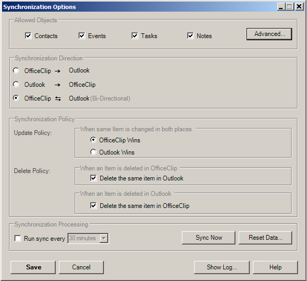Toggle Delete the same item in Outlook

[93, 178]
